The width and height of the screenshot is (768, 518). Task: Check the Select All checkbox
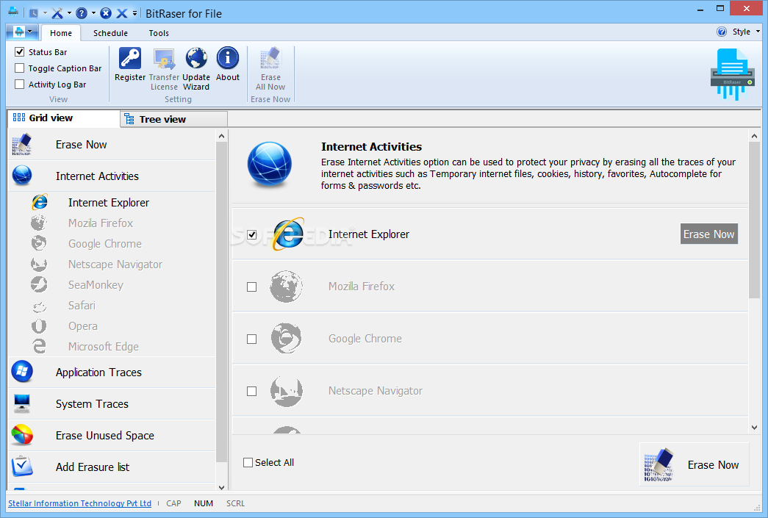click(248, 463)
